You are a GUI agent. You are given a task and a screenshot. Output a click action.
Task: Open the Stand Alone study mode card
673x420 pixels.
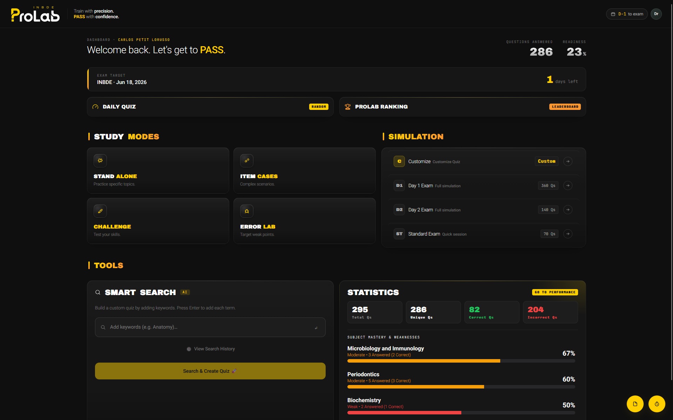158,170
